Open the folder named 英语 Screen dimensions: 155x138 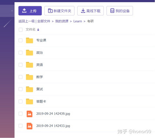(x=40, y=65)
